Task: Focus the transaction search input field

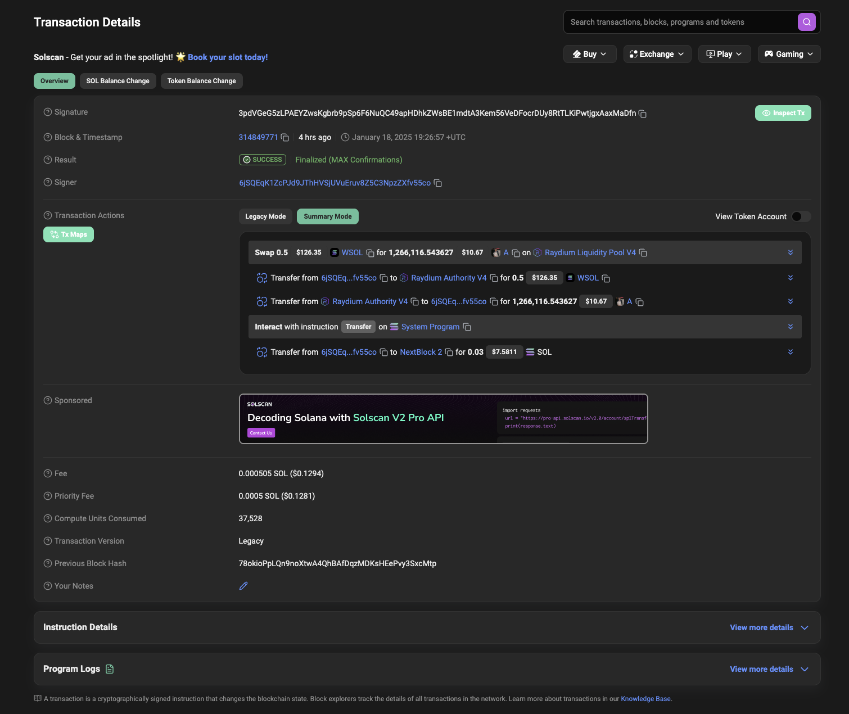Action: tap(679, 22)
